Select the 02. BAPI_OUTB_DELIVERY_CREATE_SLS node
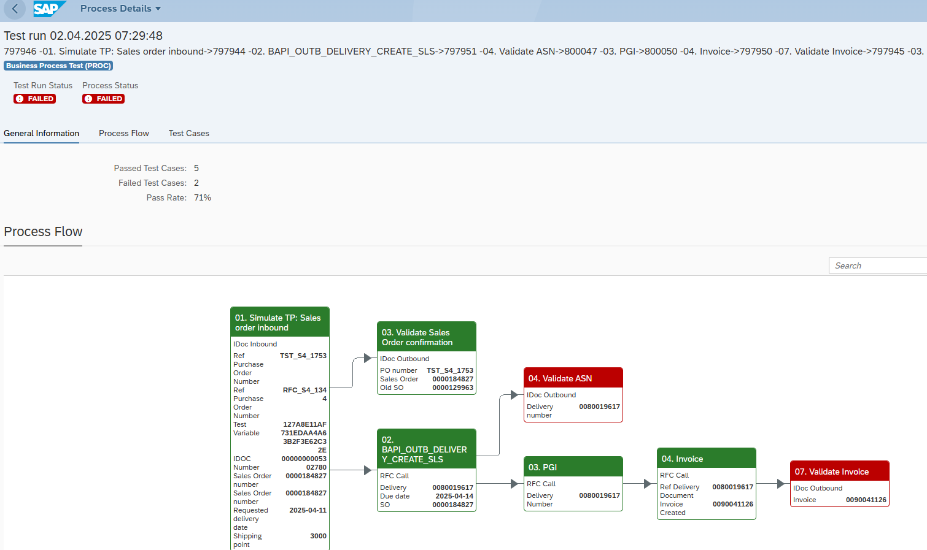The width and height of the screenshot is (927, 550). click(x=426, y=449)
